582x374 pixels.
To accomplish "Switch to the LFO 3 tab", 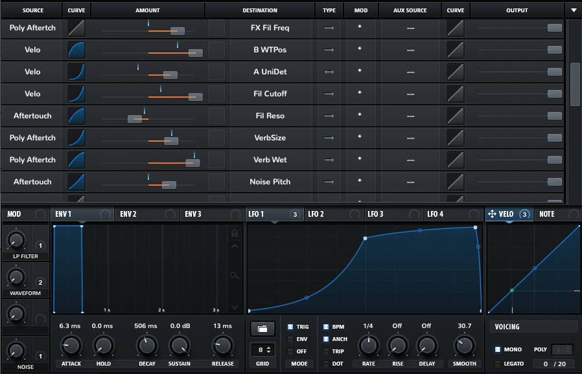I will (393, 214).
